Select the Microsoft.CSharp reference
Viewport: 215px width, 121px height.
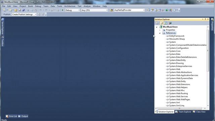(x=177, y=39)
